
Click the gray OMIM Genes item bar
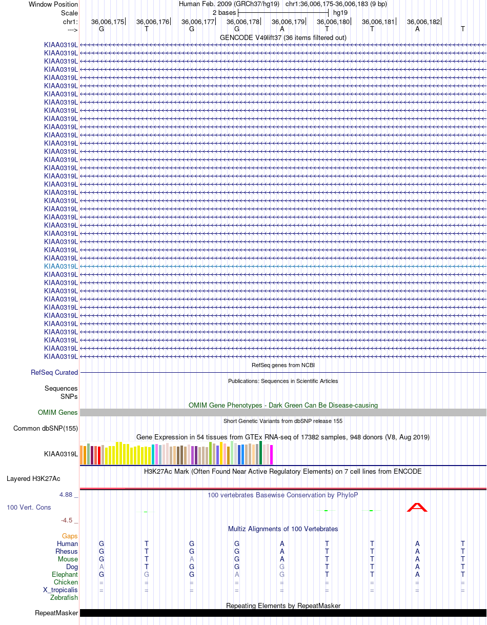[283, 413]
